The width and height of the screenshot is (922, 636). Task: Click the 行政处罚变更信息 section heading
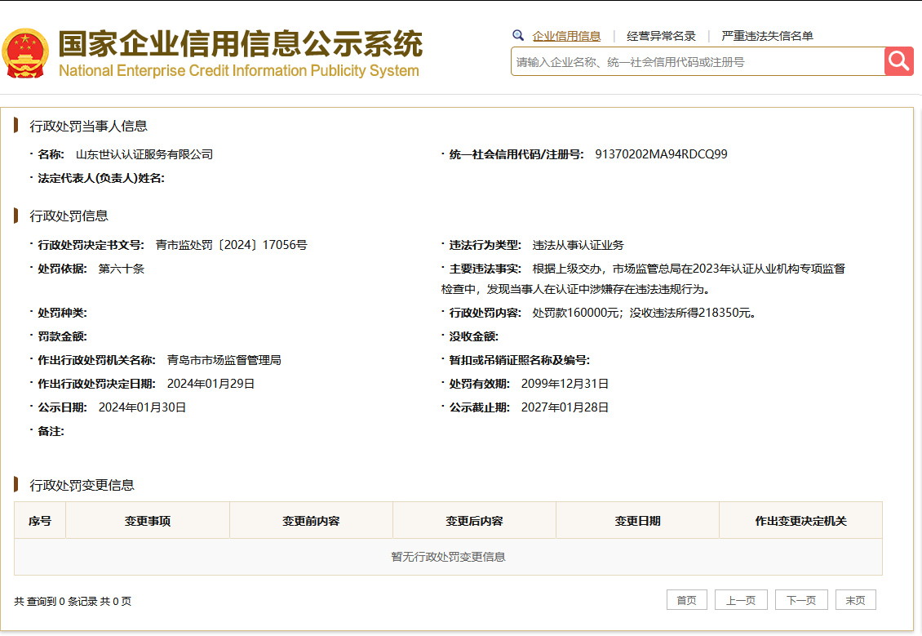(x=82, y=485)
